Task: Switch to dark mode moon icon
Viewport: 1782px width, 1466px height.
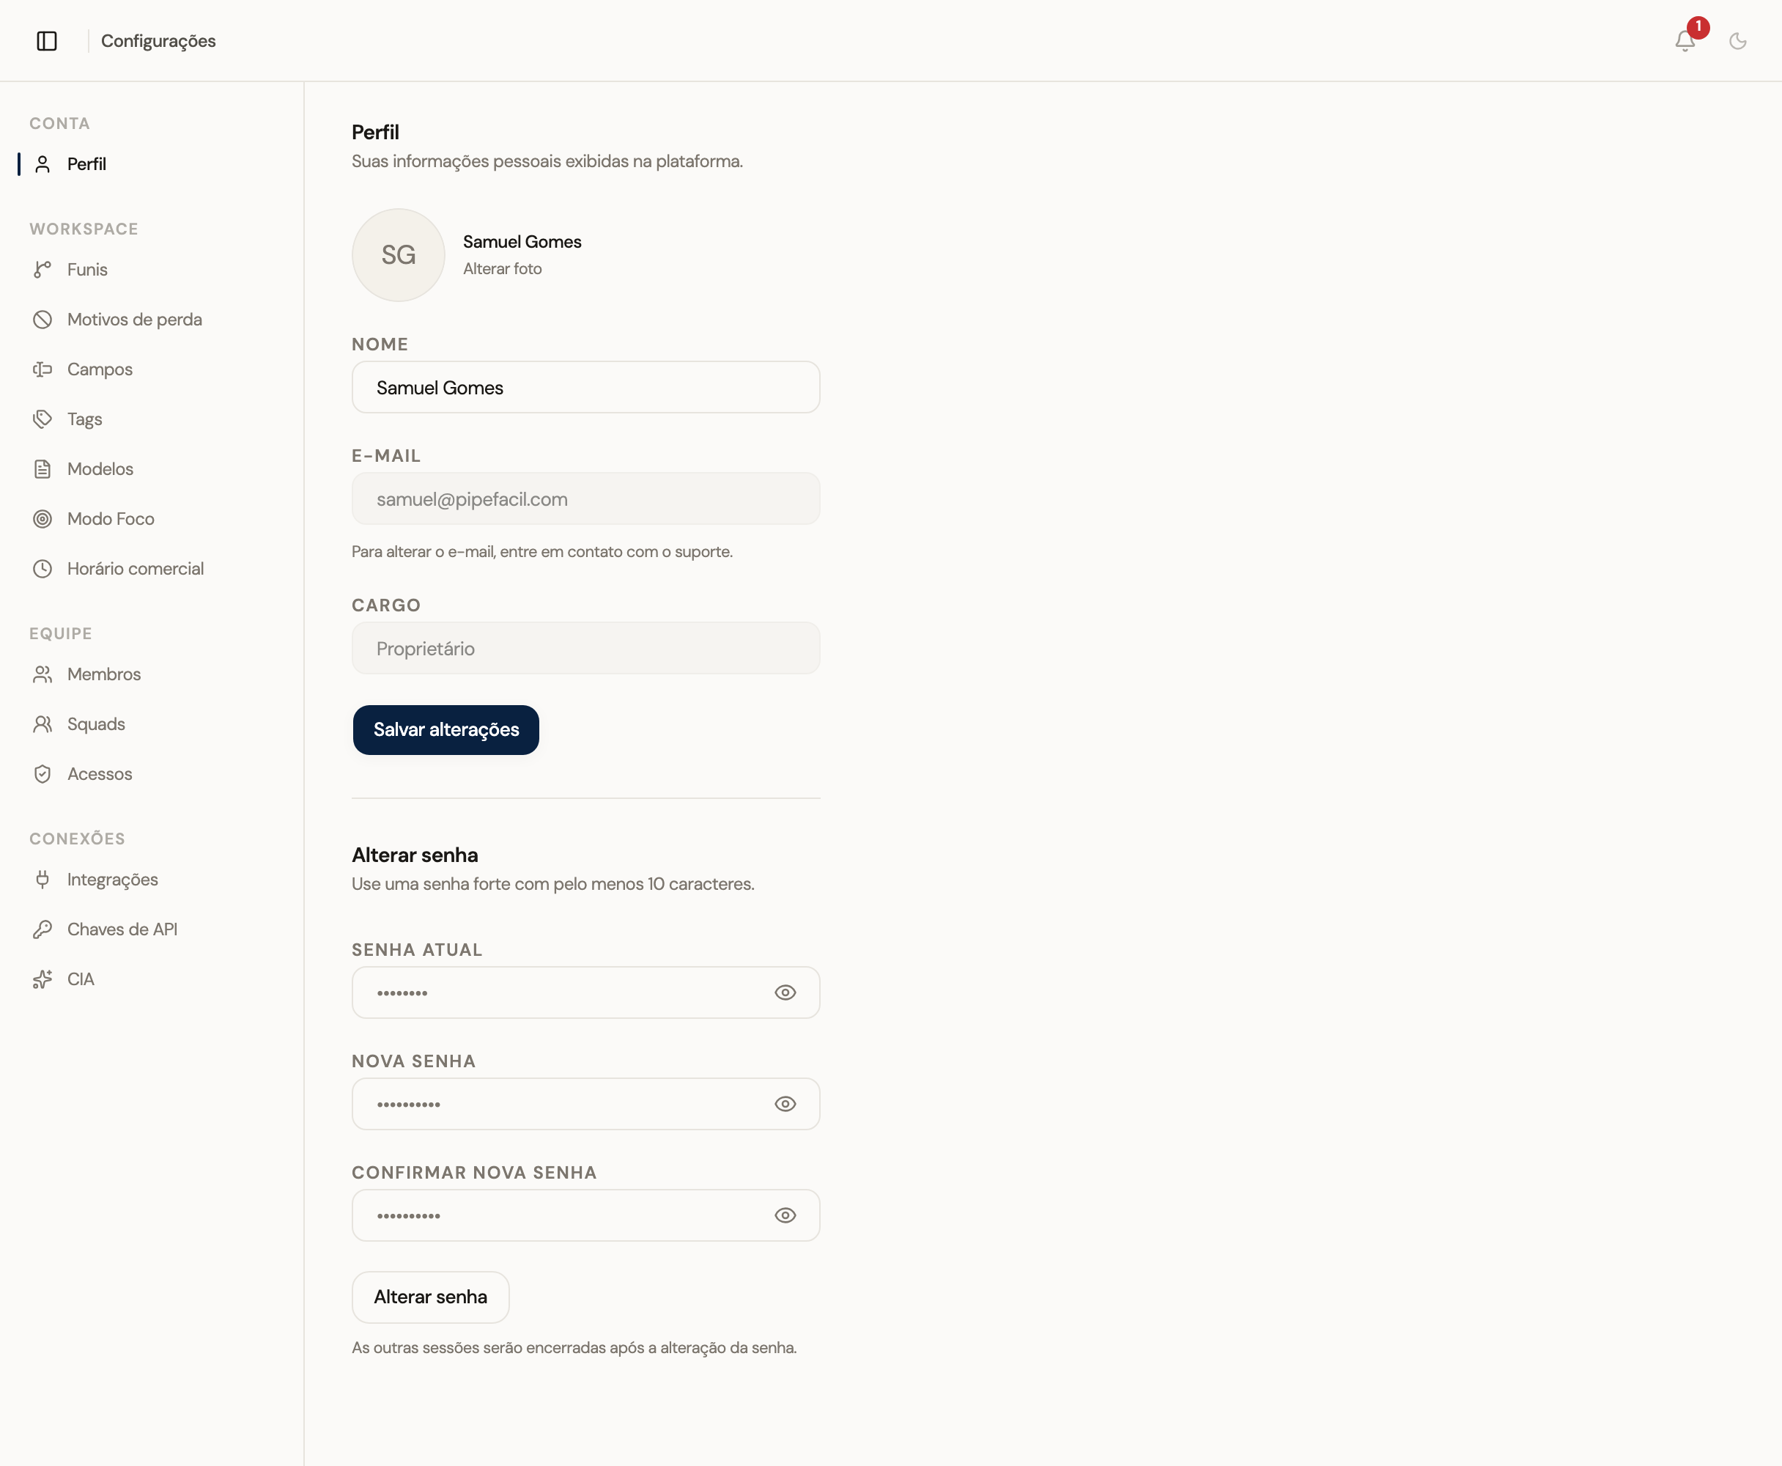Action: click(1737, 40)
